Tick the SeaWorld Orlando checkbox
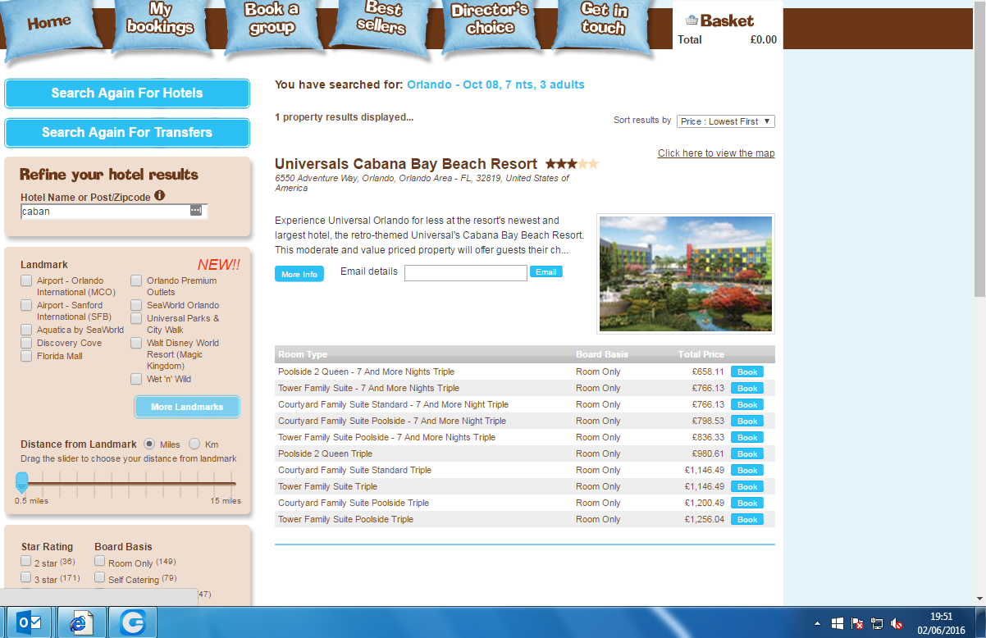Image resolution: width=986 pixels, height=638 pixels. (136, 305)
